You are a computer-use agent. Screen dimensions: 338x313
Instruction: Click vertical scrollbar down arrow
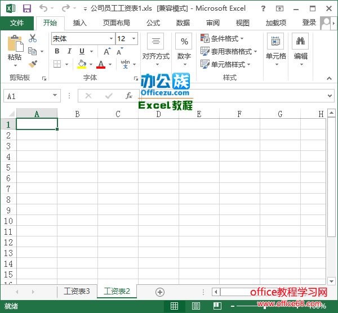coord(331,281)
